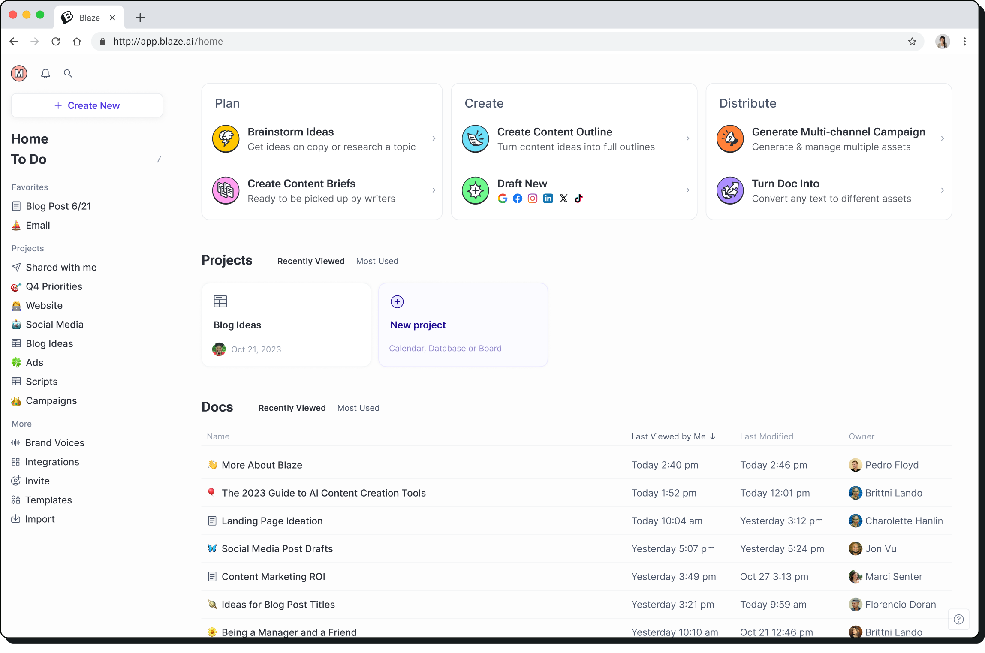Click the Create New button
The width and height of the screenshot is (985, 653).
[x=87, y=105]
